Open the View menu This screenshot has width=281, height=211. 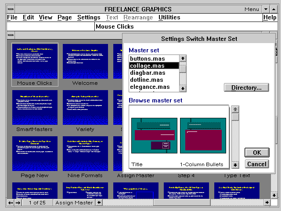[x=46, y=18]
